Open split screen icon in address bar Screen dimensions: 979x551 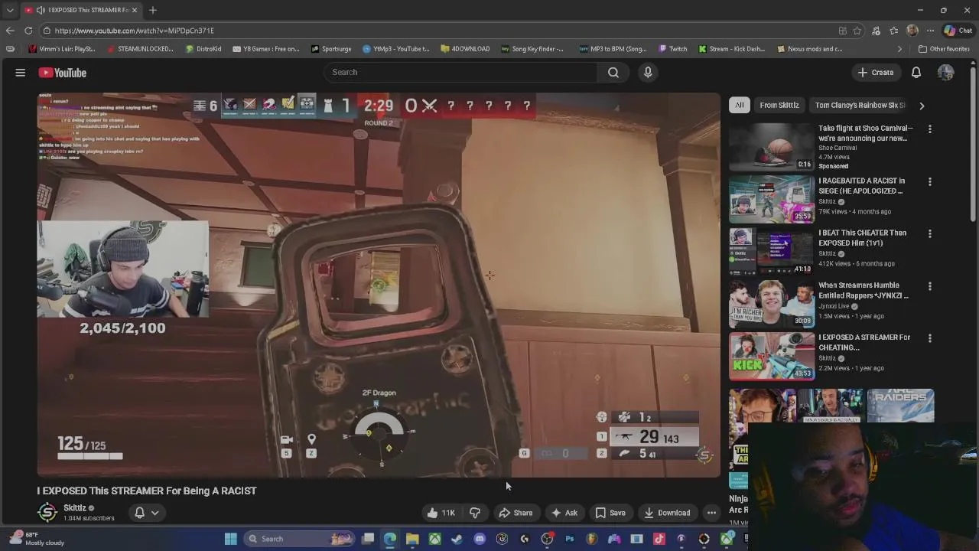coord(843,31)
